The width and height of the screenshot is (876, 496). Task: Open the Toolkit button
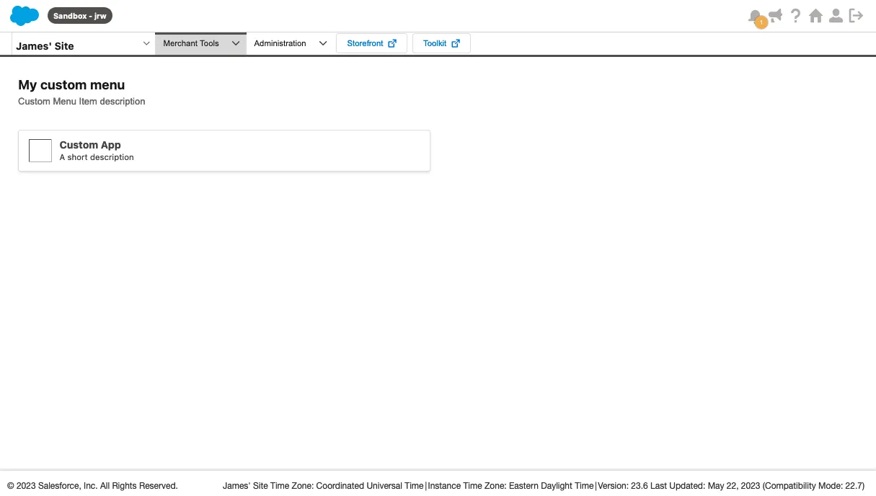(435, 43)
